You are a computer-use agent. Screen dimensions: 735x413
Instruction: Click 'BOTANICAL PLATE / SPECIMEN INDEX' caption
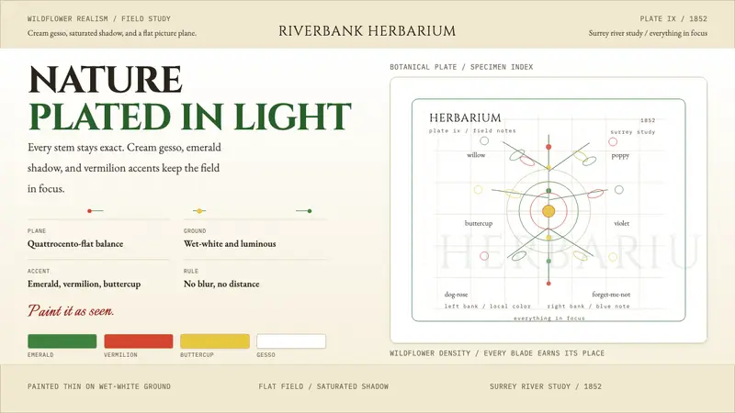coord(461,67)
